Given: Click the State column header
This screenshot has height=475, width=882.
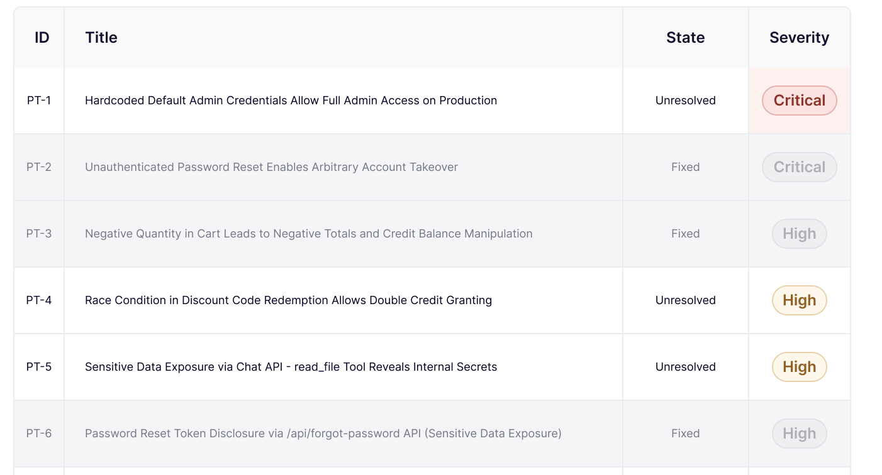Looking at the screenshot, I should (685, 38).
